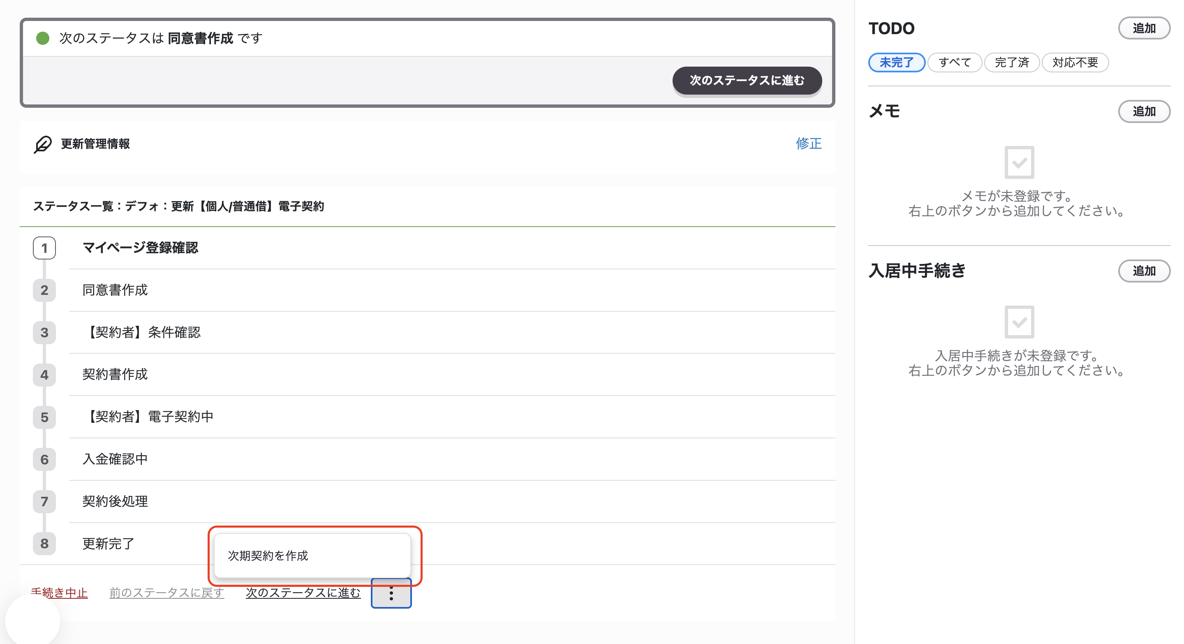Click the 前のステータスに戻す link

coord(167,593)
